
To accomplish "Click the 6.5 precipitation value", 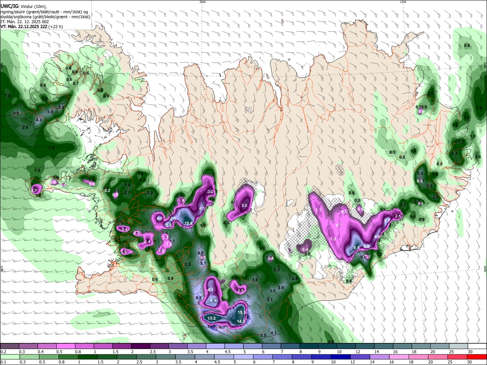I will point(199,298).
